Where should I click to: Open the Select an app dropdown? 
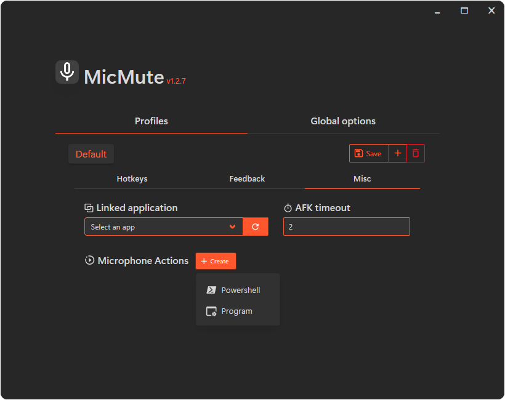pyautogui.click(x=164, y=227)
